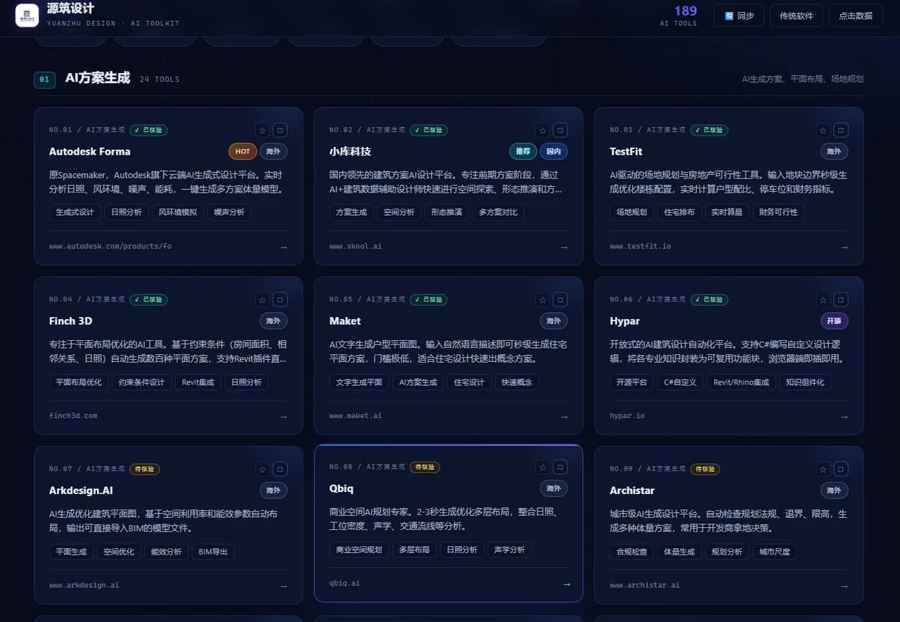Click the 形态推演 tag
The width and height of the screenshot is (900, 622).
pyautogui.click(x=446, y=212)
